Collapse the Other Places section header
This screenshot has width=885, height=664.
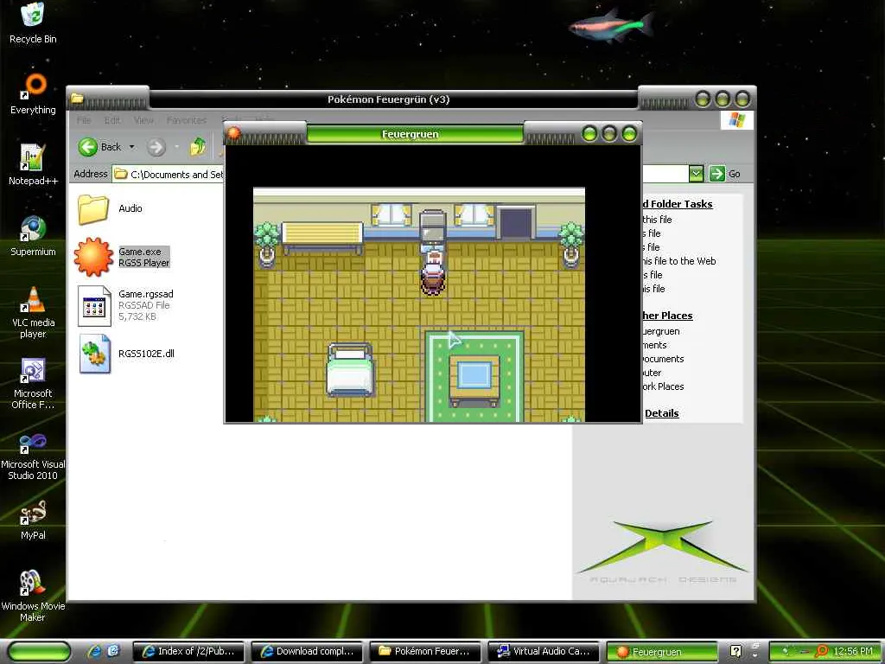[667, 316]
